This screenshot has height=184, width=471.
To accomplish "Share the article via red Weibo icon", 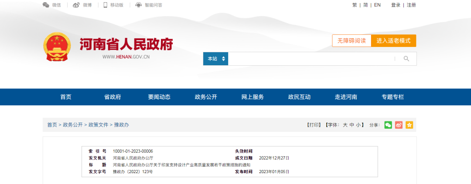I will click(x=399, y=125).
